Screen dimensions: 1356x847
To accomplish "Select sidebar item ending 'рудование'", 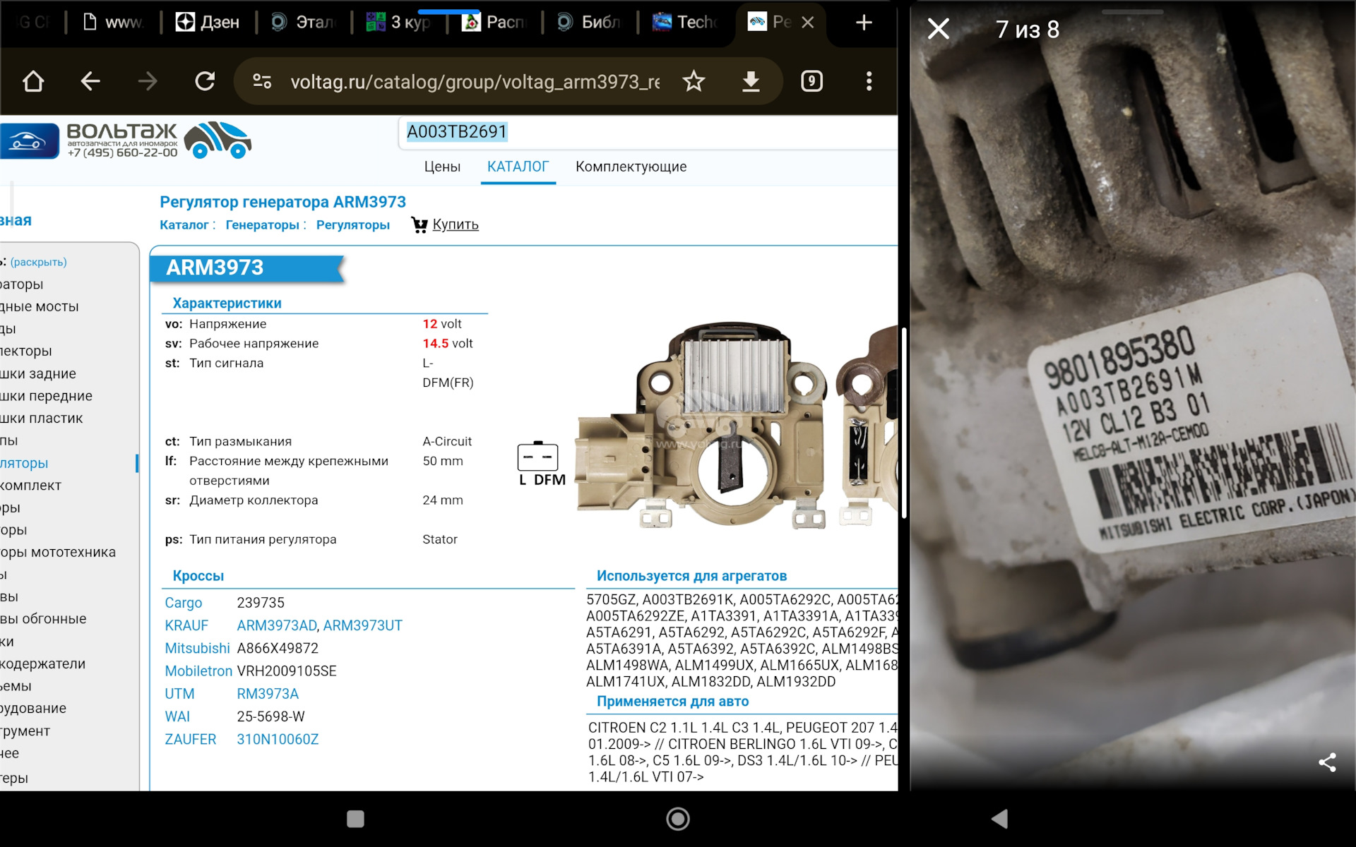I will click(x=33, y=708).
